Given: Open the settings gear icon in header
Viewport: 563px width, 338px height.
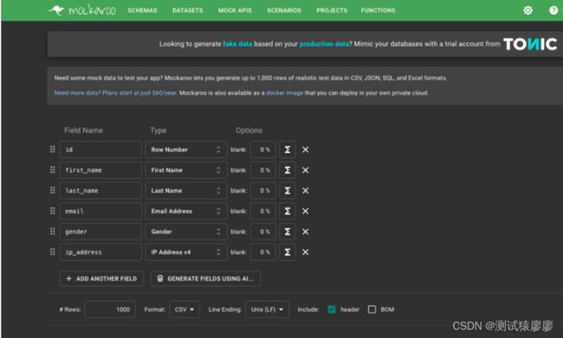Looking at the screenshot, I should click(527, 10).
